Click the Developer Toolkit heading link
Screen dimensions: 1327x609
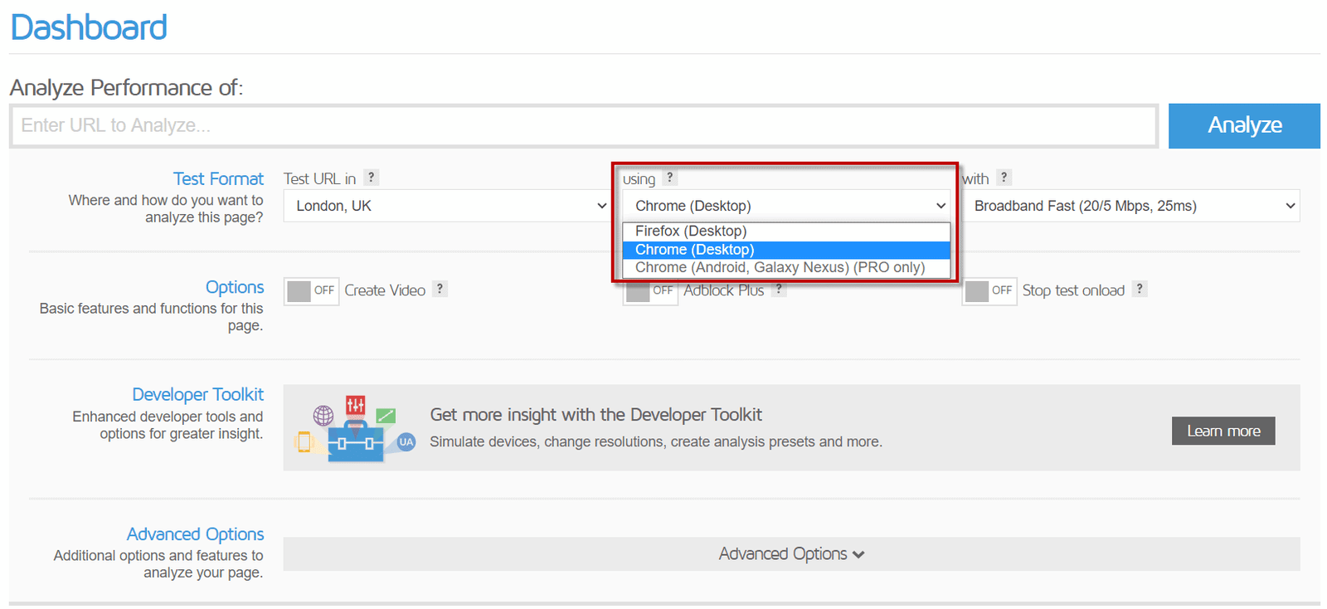coord(198,395)
